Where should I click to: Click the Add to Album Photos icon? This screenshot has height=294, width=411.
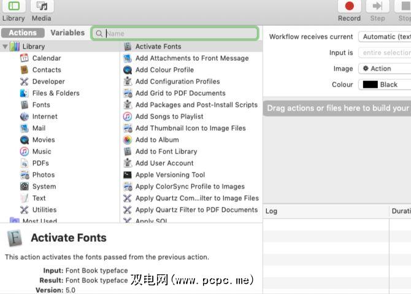click(128, 140)
